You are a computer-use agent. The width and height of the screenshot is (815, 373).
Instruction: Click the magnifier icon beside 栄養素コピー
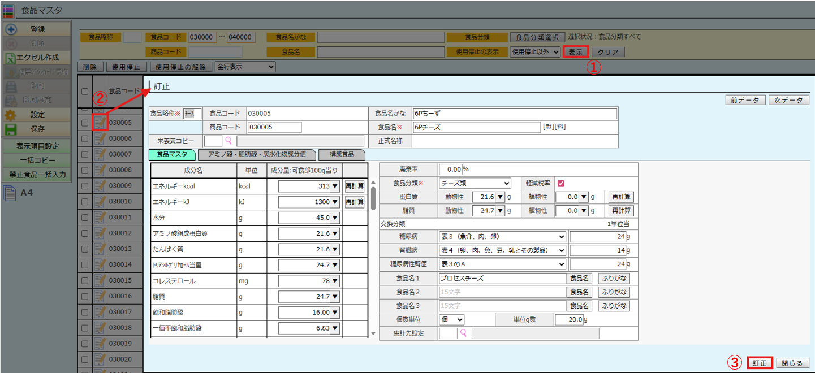tap(229, 141)
